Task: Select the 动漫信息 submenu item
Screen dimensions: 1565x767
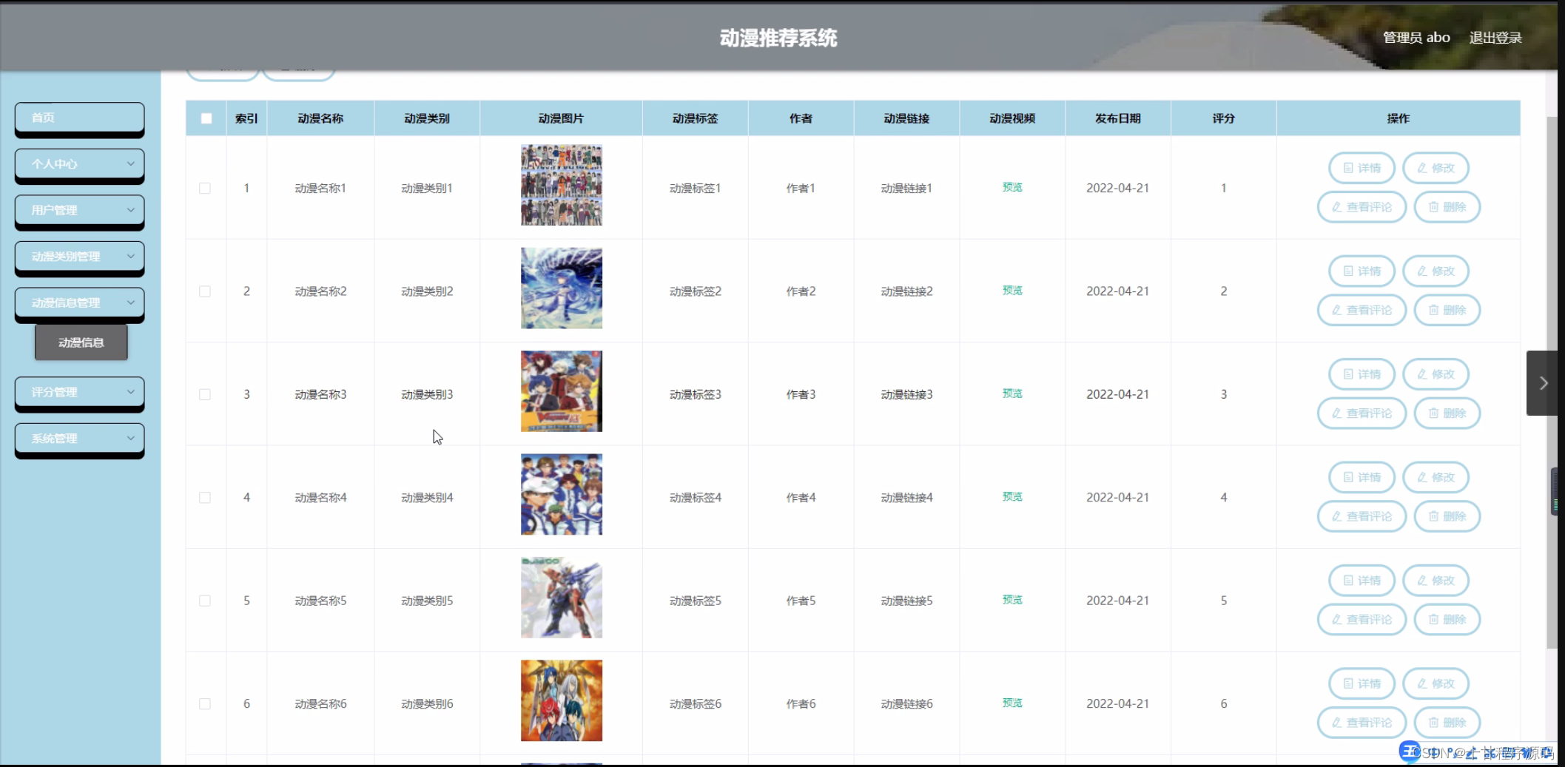Action: pos(81,342)
